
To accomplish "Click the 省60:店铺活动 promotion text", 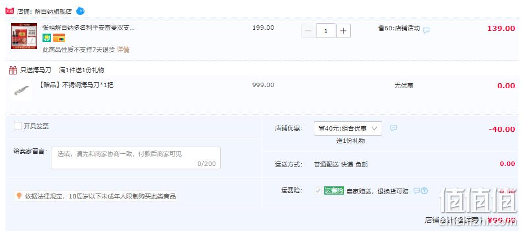I will pos(399,28).
